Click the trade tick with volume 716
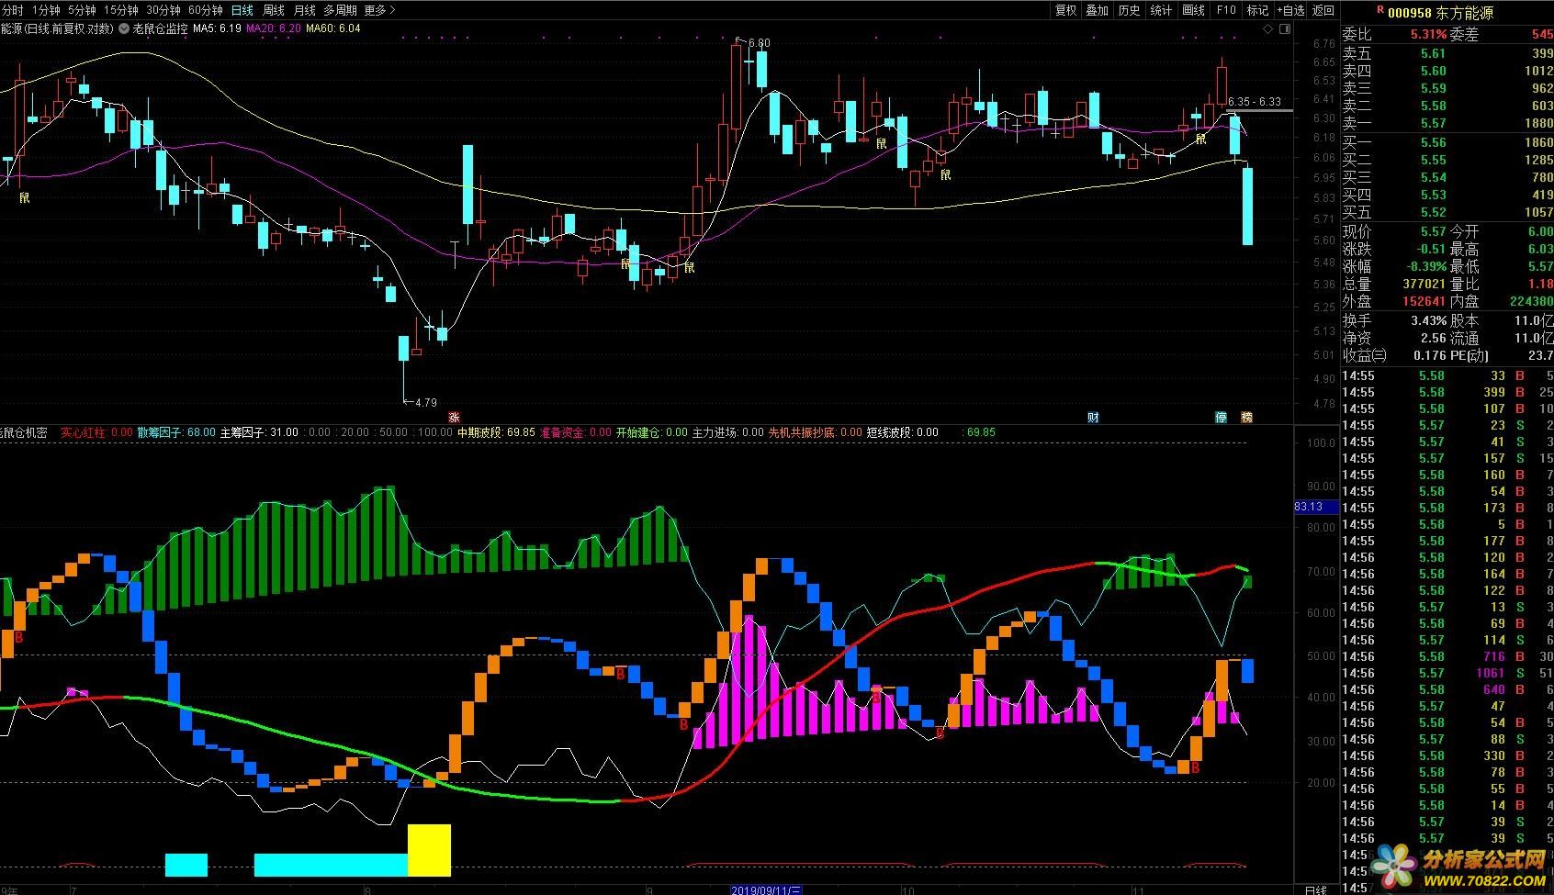The height and width of the screenshot is (895, 1554). click(1447, 656)
